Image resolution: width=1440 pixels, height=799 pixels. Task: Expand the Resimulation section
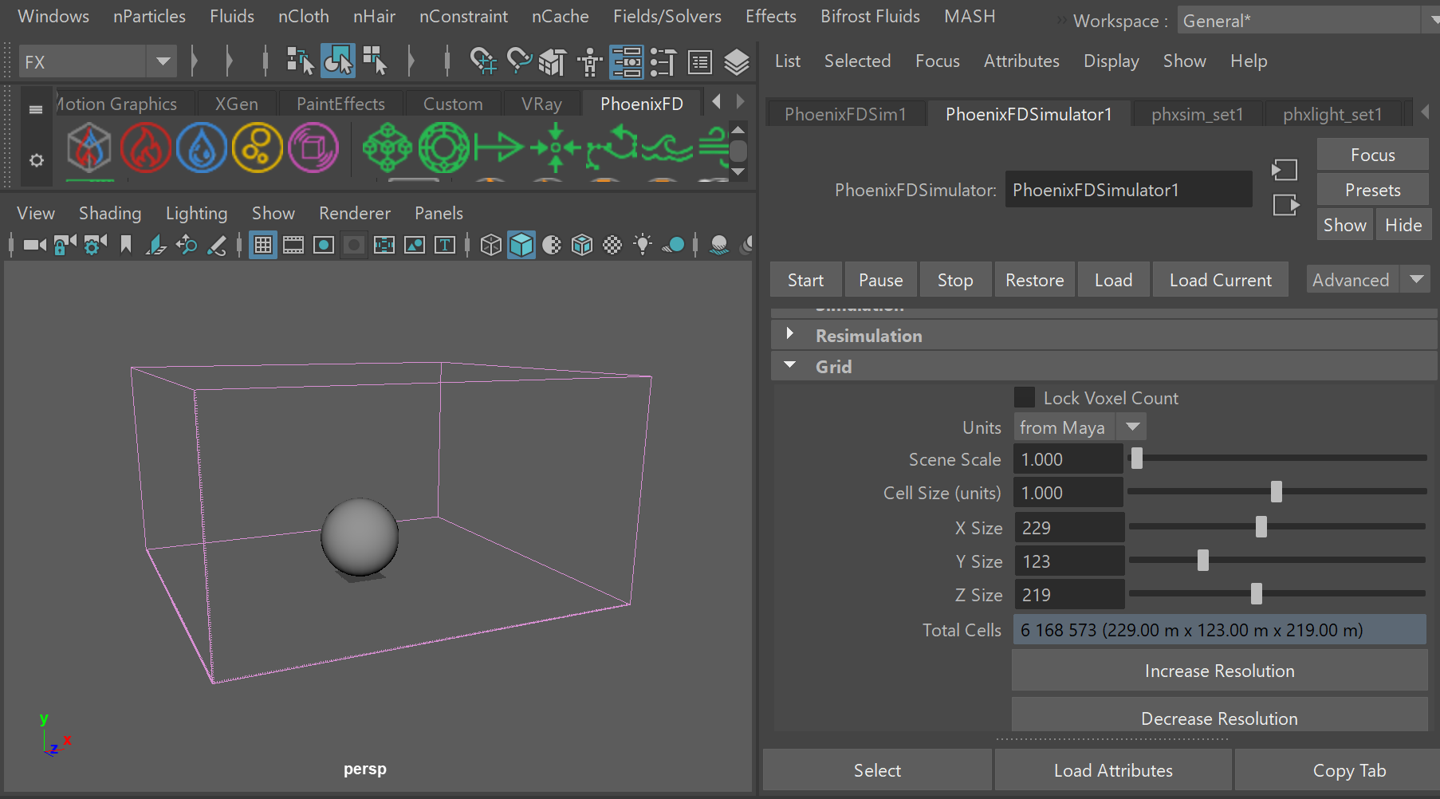coord(789,334)
